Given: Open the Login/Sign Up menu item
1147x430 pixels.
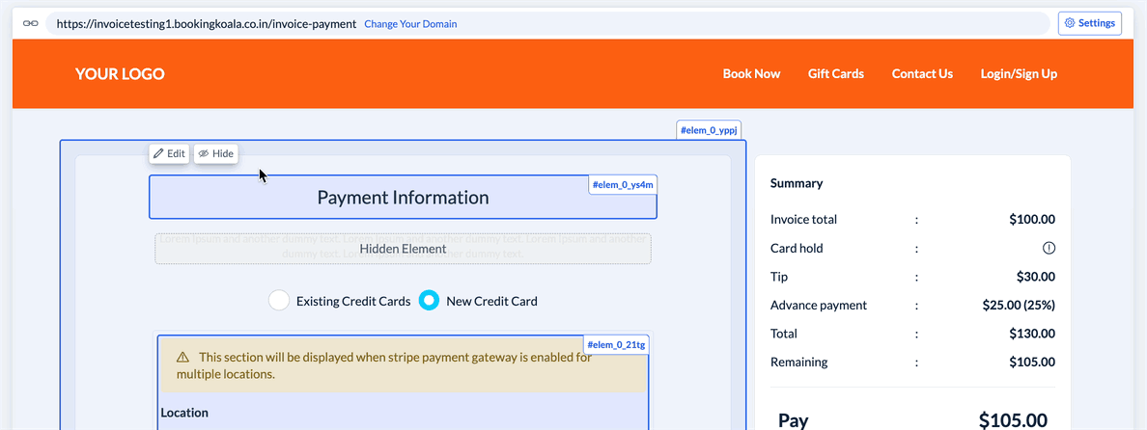Looking at the screenshot, I should point(1019,73).
